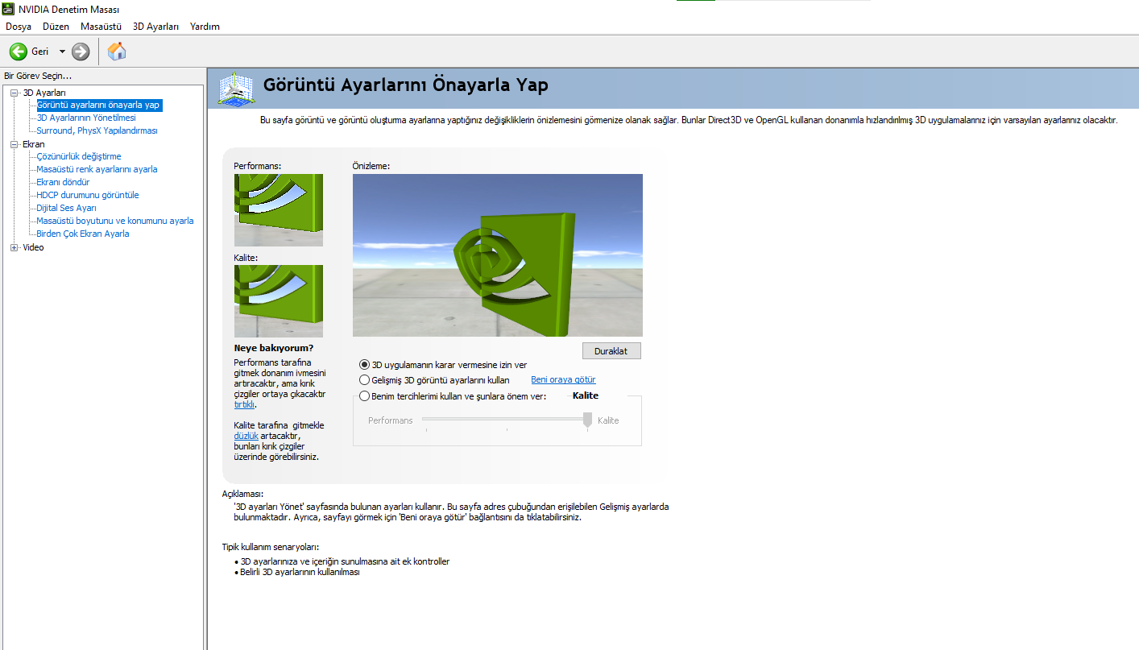
Task: Open 'Masaüstü boyutunu ve konumunu ayarla' item
Action: pos(115,221)
